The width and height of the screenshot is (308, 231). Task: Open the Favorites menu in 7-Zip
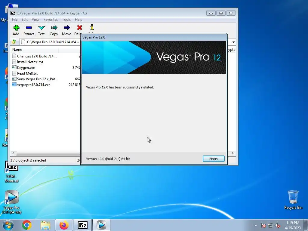point(51,20)
